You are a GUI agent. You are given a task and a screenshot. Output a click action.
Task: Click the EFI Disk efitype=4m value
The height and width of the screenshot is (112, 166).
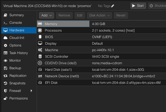tap(126, 83)
